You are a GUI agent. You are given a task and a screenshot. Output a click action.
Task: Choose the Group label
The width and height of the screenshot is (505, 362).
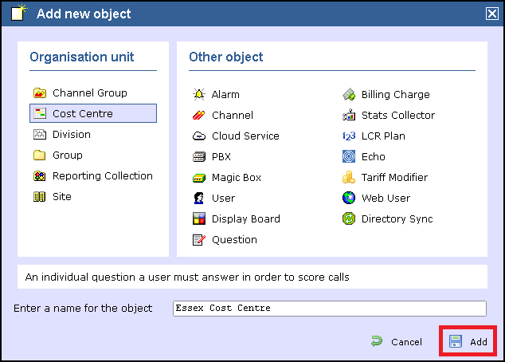68,155
